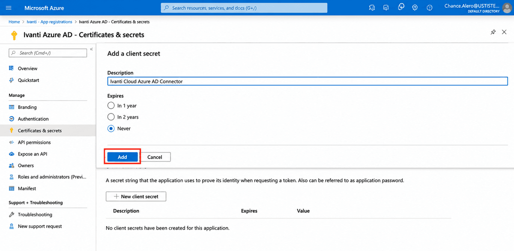Image resolution: width=514 pixels, height=251 pixels.
Task: Click the Value column header
Action: [303, 211]
